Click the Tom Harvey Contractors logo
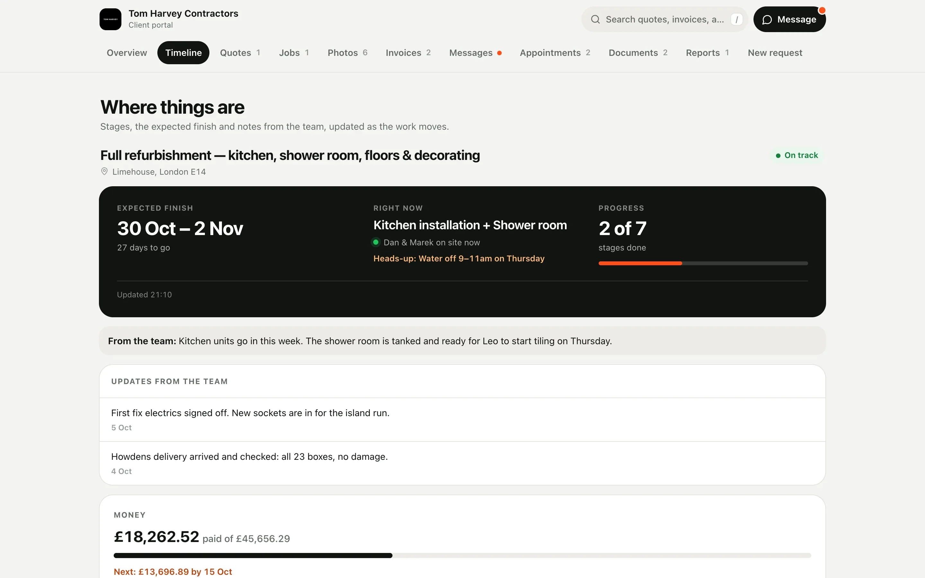The image size is (925, 578). (110, 19)
